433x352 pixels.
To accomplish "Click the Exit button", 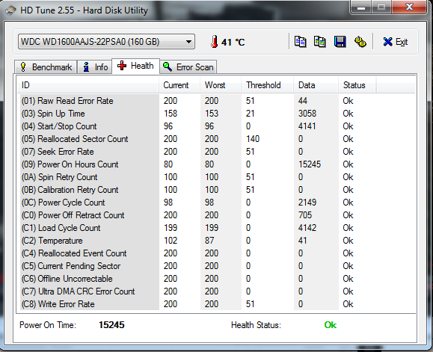I will tap(396, 42).
